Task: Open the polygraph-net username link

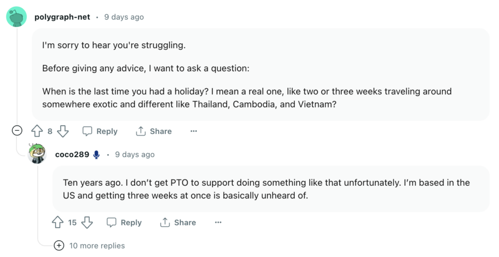Action: point(62,17)
